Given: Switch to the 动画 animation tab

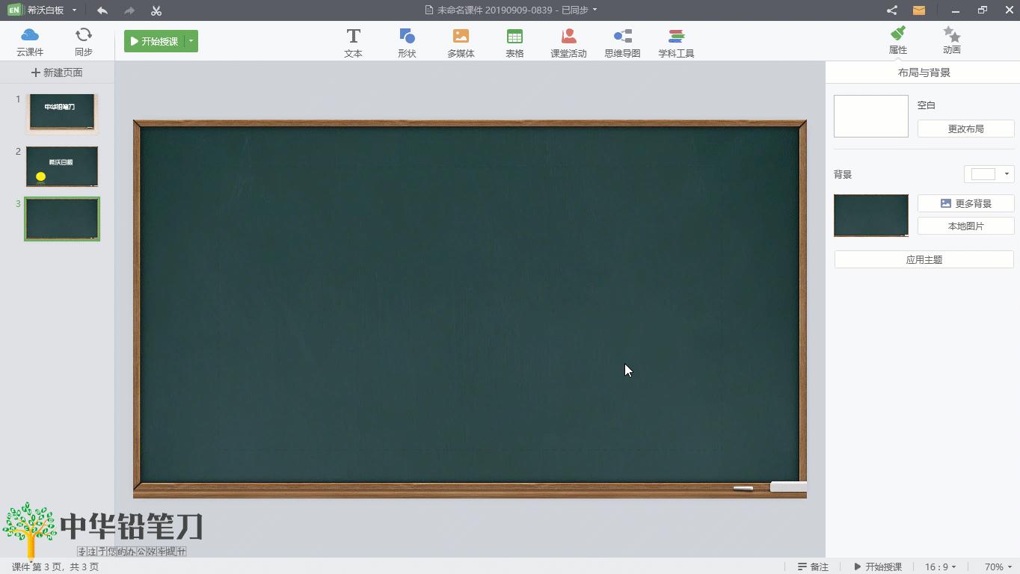Looking at the screenshot, I should point(951,40).
